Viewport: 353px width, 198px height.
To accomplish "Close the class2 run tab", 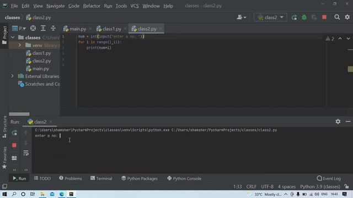I will (x=51, y=122).
